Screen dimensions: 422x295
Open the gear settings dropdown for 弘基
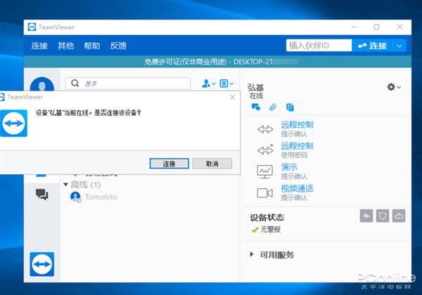coord(394,87)
